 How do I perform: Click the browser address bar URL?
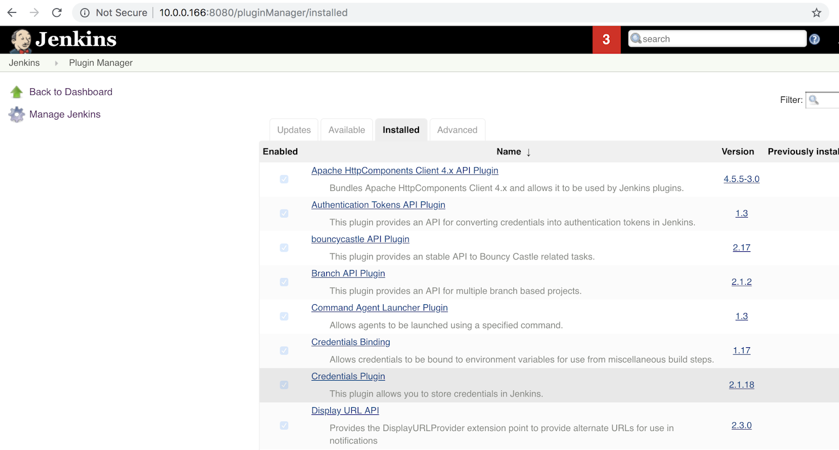point(253,13)
